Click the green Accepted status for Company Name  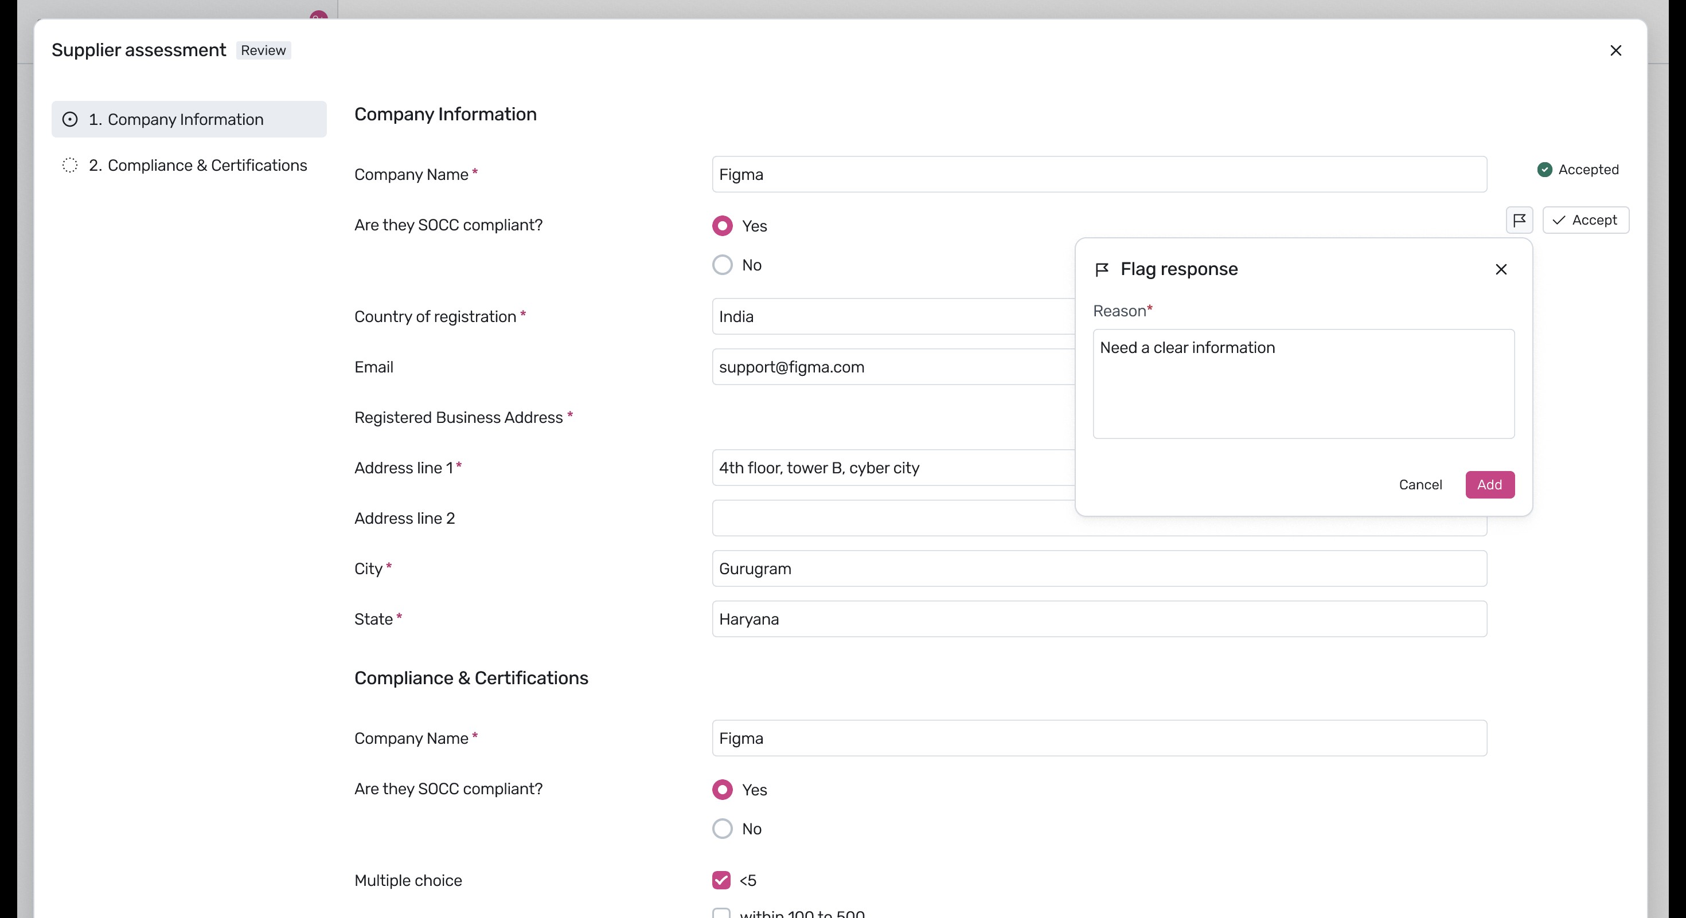pos(1578,170)
